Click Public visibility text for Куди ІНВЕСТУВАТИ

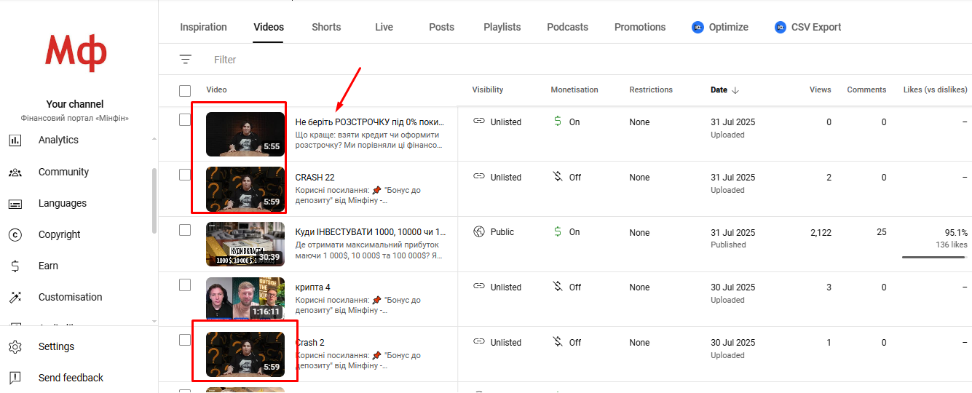[x=502, y=232]
